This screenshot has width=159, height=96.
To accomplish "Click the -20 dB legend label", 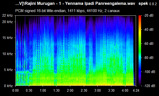I will pos(149,16).
